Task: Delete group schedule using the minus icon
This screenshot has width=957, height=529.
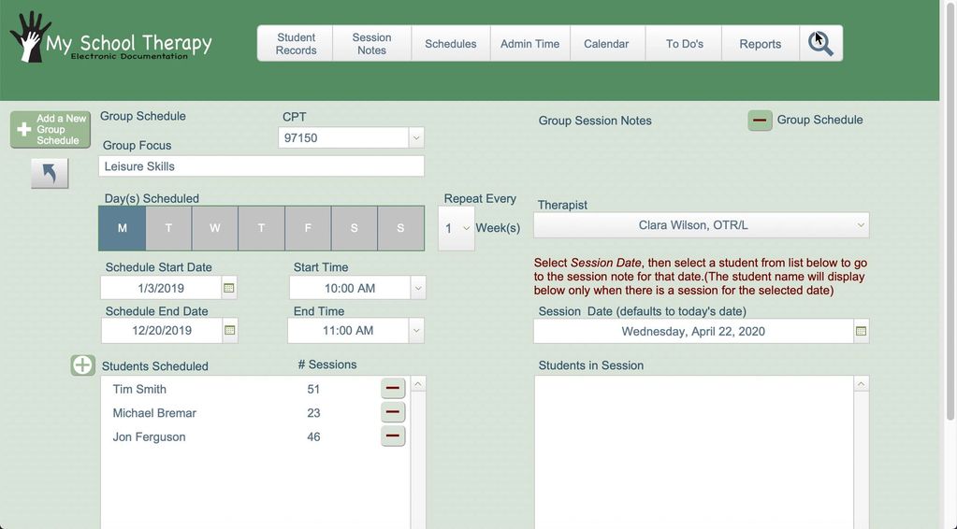Action: pyautogui.click(x=760, y=121)
